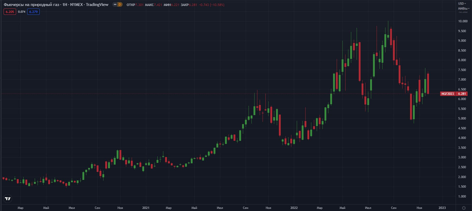Image resolution: width=472 pixels, height=211 pixels.
Task: Click the ОТКР 7.301 open value
Action: tap(135, 5)
